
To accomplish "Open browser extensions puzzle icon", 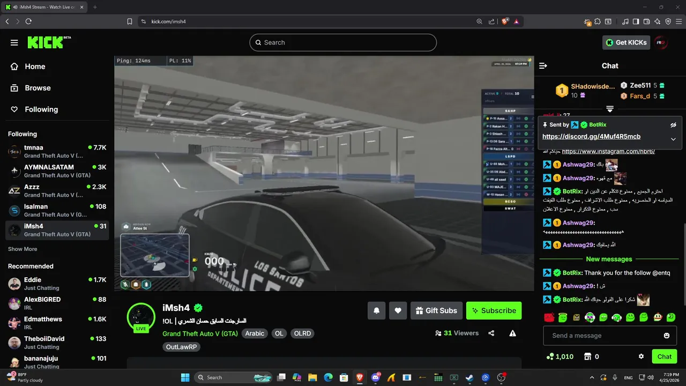I will [x=598, y=21].
